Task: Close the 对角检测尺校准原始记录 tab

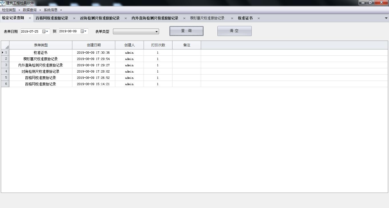Action: point(126,18)
